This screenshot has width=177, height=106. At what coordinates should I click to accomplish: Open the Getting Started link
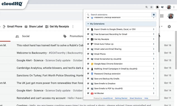point(121,98)
